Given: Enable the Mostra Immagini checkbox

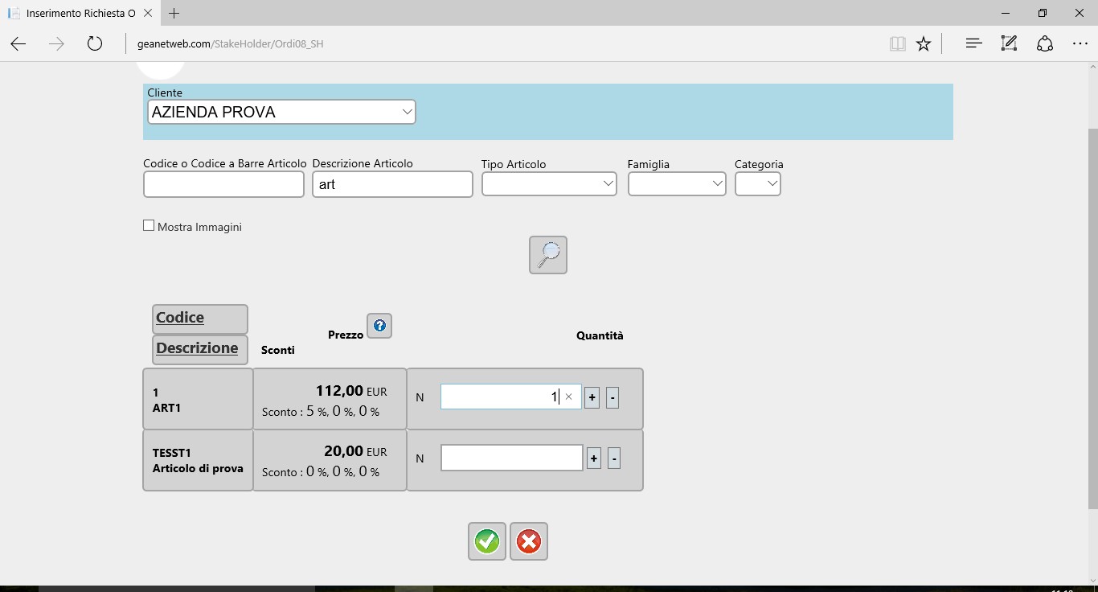Looking at the screenshot, I should 149,226.
